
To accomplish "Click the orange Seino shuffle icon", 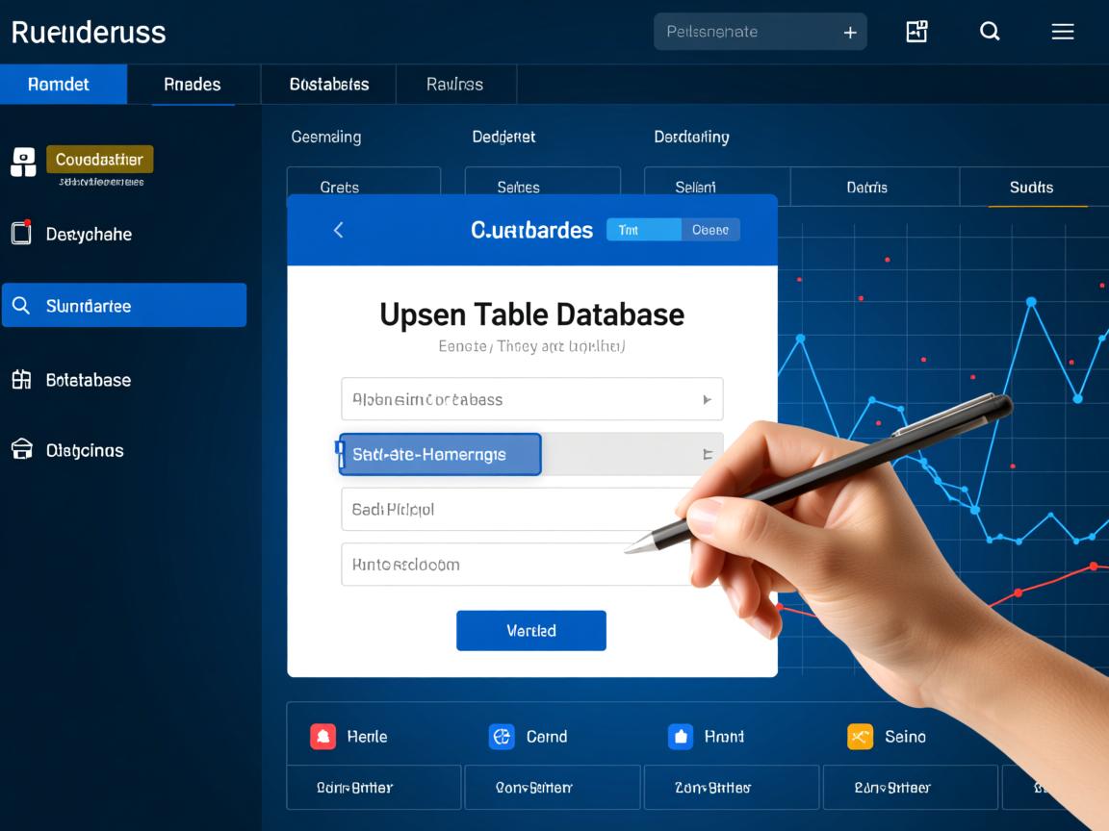I will [x=859, y=737].
